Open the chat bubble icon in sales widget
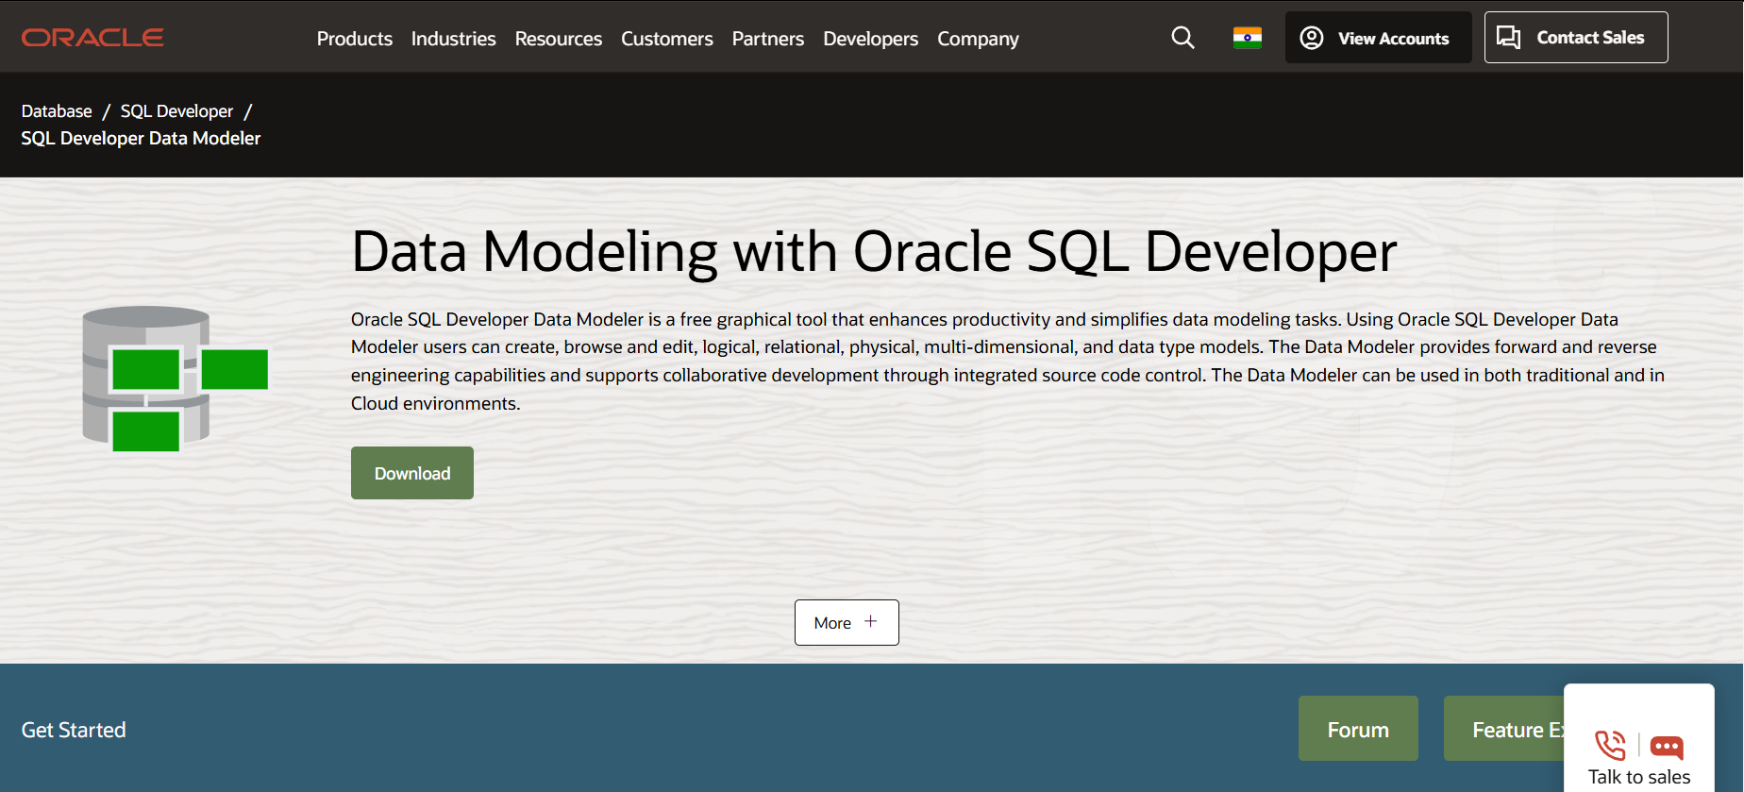The image size is (1744, 792). (x=1667, y=748)
